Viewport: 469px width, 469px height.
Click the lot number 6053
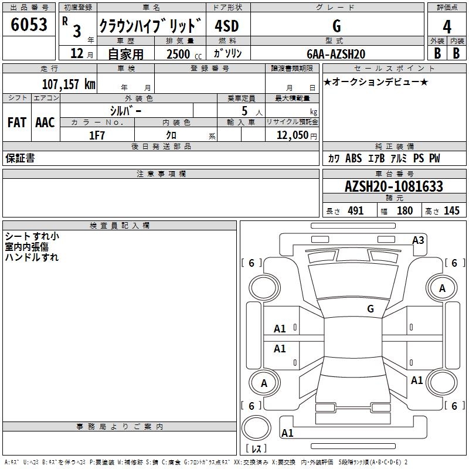coord(29,25)
